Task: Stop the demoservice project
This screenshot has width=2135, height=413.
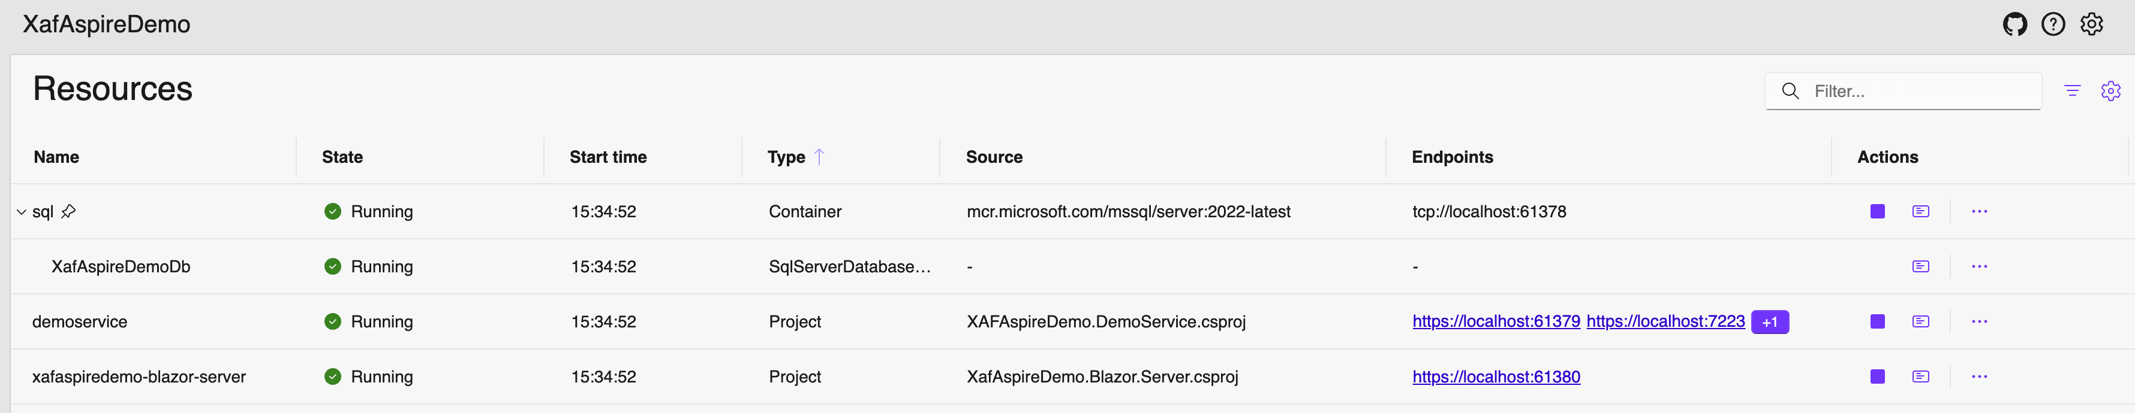Action: coord(1877,322)
